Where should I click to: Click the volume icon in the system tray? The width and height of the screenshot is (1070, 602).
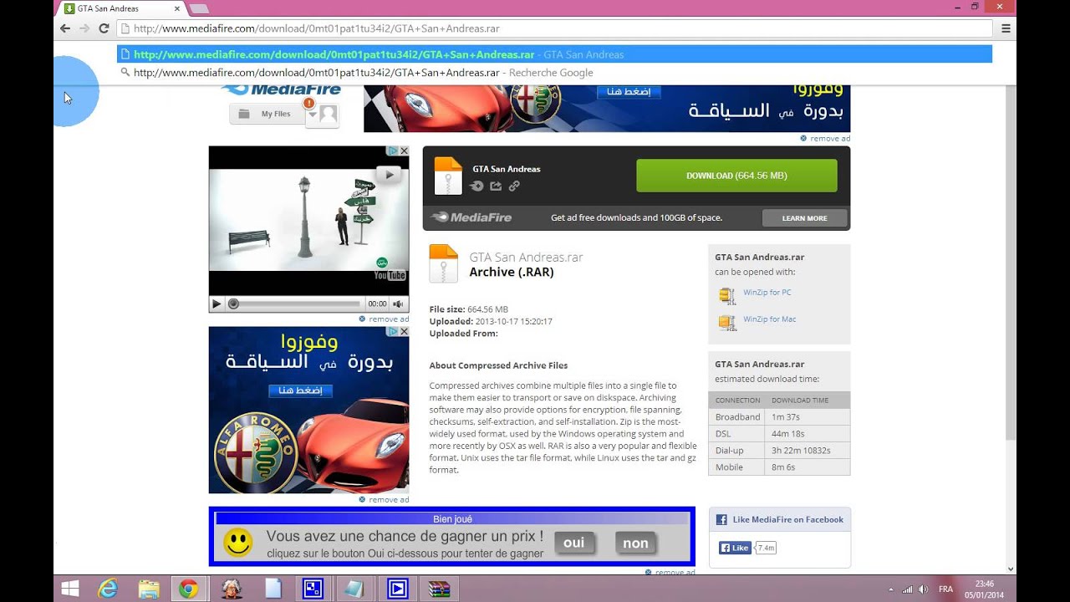point(924,589)
